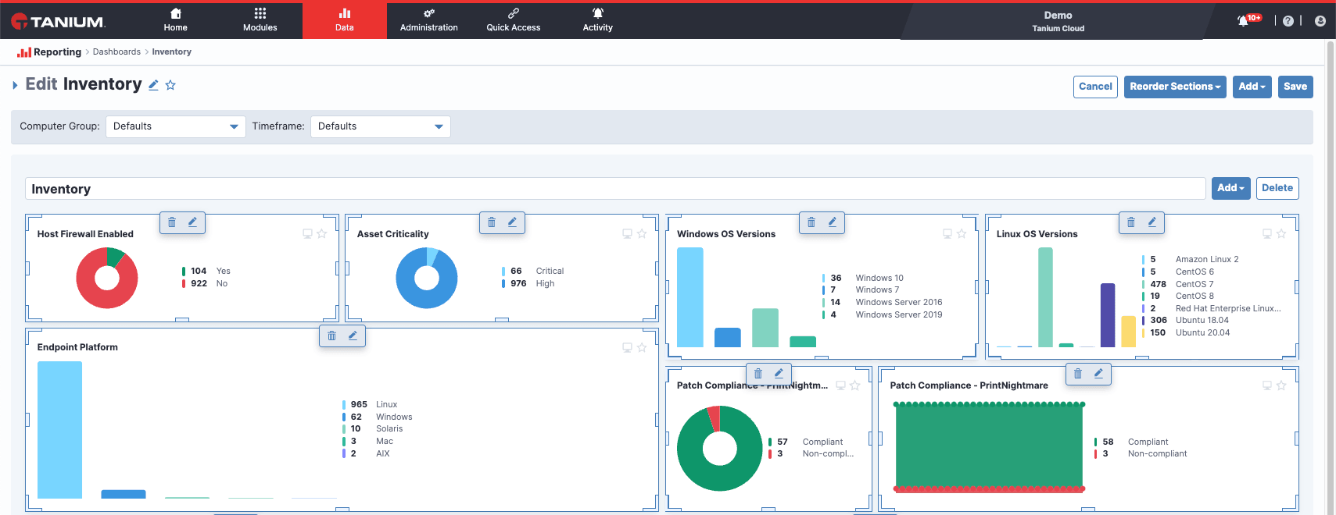This screenshot has width=1336, height=515.
Task: Go to Home in top navigation
Action: [x=176, y=20]
